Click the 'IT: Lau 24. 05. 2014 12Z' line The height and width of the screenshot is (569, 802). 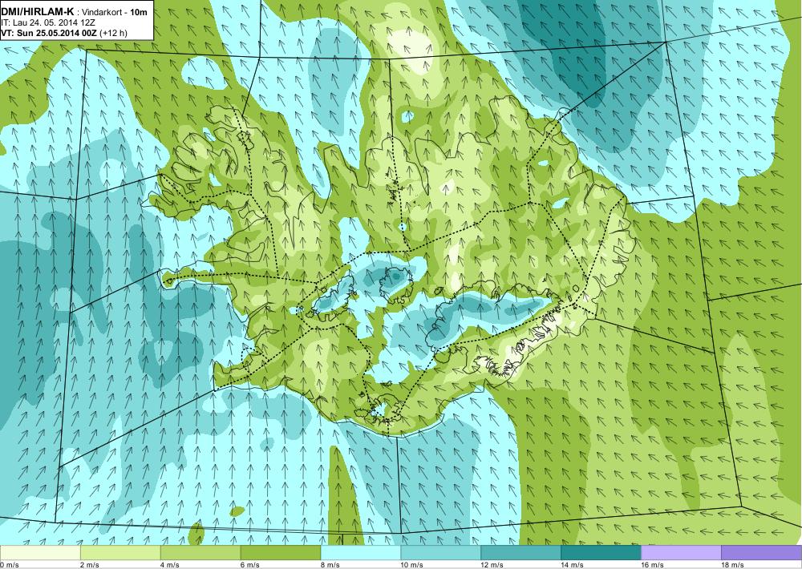click(49, 22)
